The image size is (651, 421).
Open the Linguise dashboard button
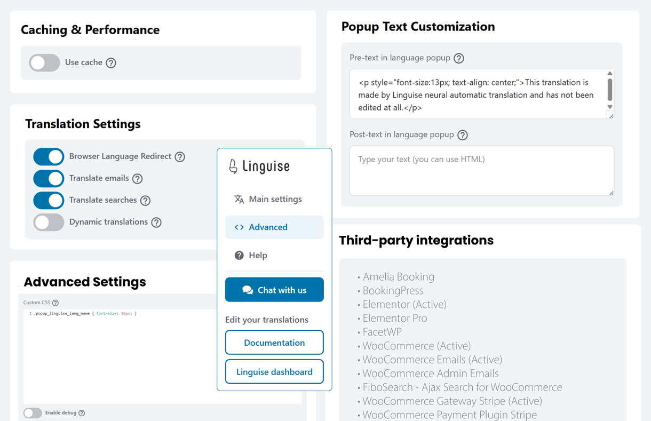(x=274, y=372)
